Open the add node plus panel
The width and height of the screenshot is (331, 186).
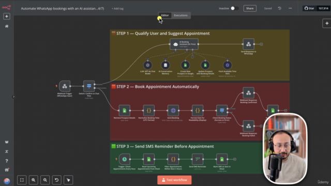(x=327, y=23)
